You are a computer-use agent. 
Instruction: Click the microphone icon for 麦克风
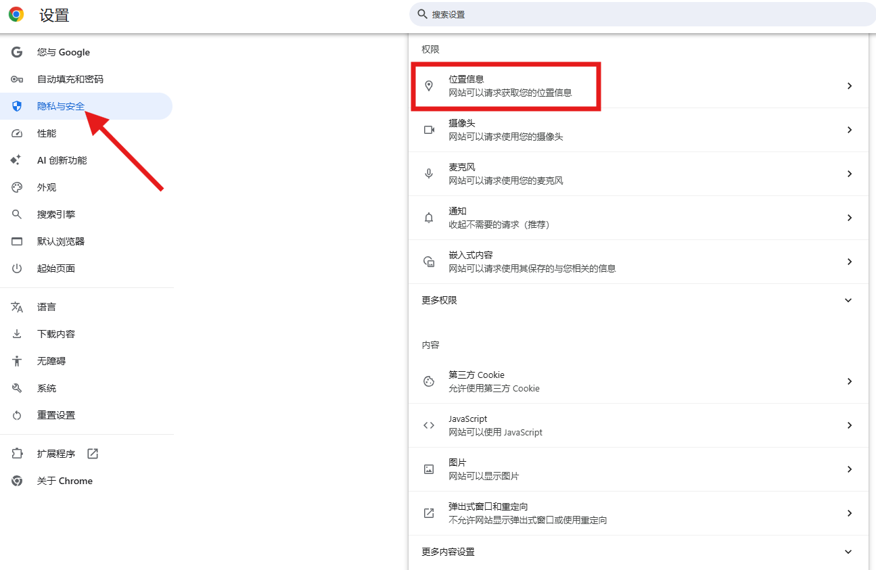428,174
